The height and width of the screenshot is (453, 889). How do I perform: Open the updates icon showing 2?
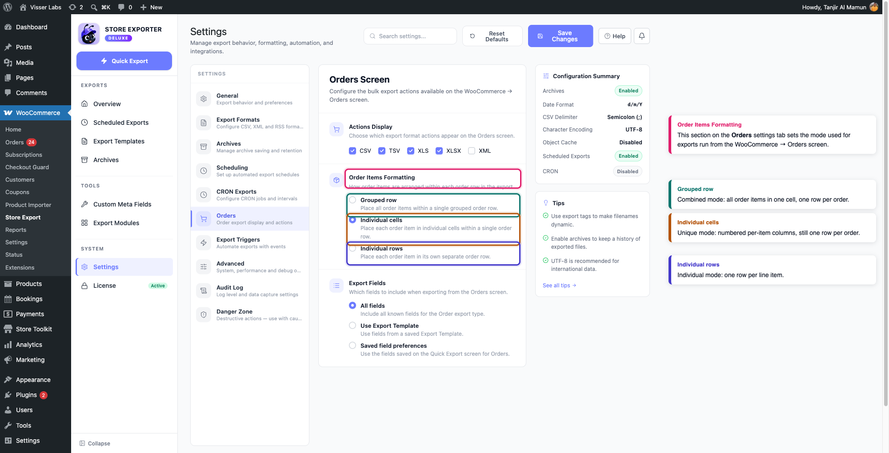tap(76, 7)
